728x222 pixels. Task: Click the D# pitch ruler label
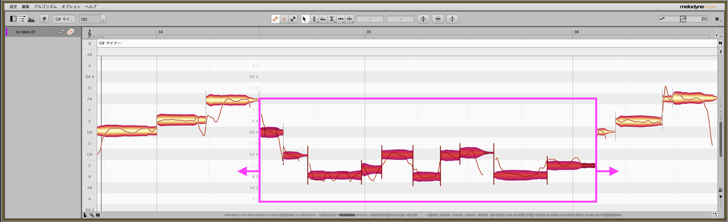89,132
